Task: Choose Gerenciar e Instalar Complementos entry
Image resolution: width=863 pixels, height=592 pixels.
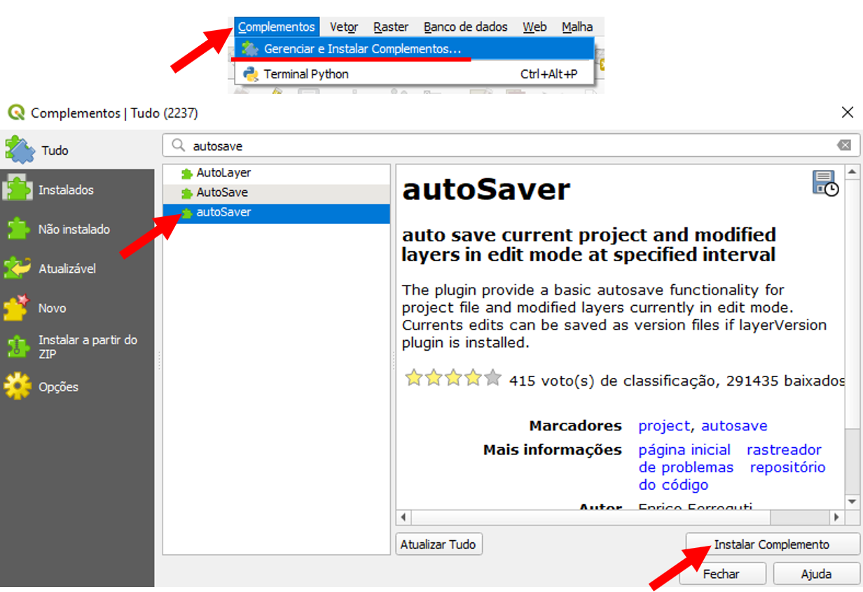Action: coord(362,49)
